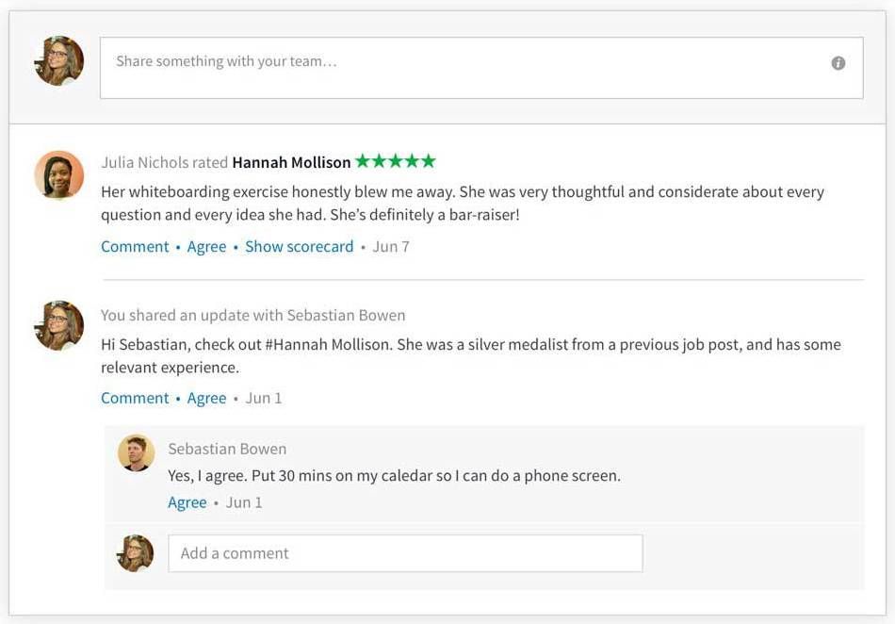
Task: Comment on Julia Nichols' rating
Action: tap(135, 247)
